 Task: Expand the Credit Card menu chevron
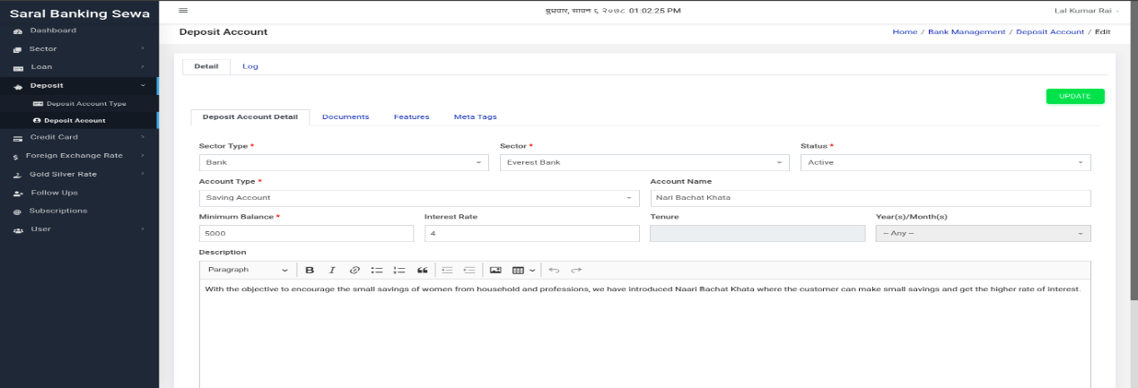[143, 137]
